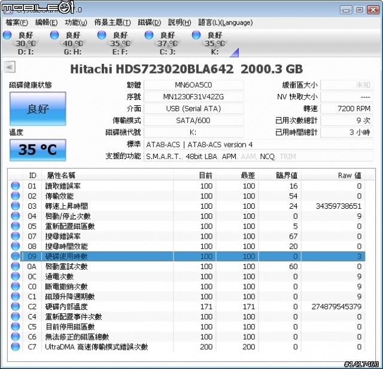Image resolution: width=383 pixels, height=369 pixels.
Task: Click raw value 34359738651
Action: [x=338, y=206]
